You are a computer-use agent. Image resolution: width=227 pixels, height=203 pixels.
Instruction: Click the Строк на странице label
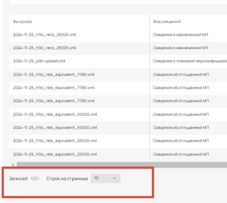click(x=67, y=179)
